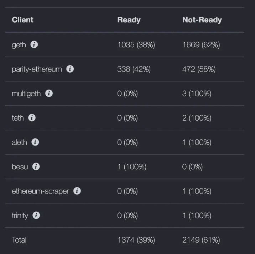The width and height of the screenshot is (255, 254).
Task: Sort by the Ready column header
Action: tap(129, 20)
